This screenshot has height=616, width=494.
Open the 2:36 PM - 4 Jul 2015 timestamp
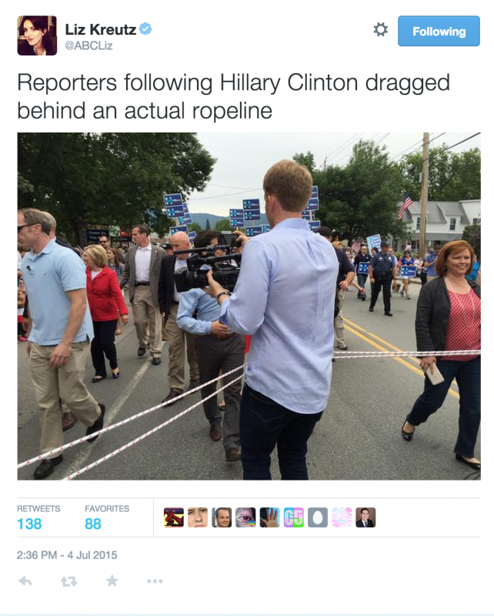pyautogui.click(x=67, y=555)
